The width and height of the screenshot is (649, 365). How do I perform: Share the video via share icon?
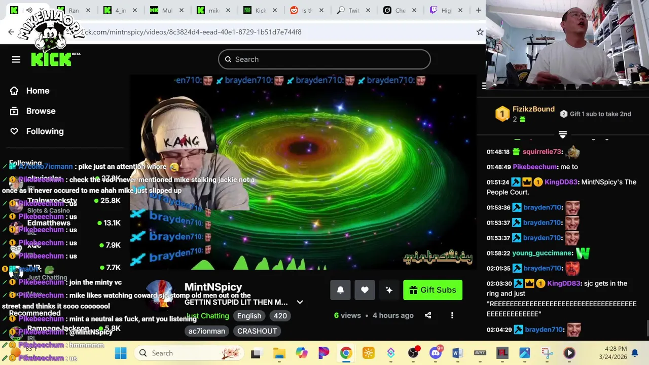428,315
